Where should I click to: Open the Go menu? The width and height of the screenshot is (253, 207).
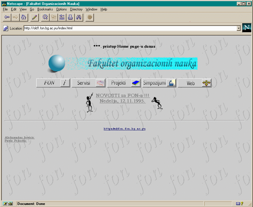click(32, 9)
